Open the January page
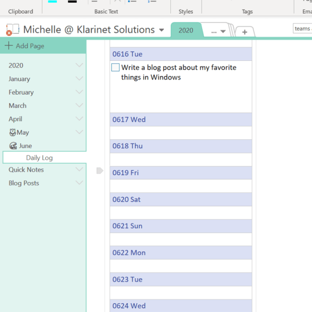The image size is (312, 312). point(19,79)
